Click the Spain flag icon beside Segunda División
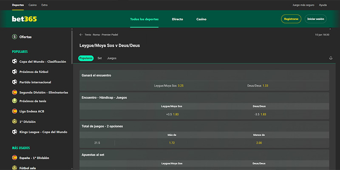Screen dimensions: 340x170 tap(14, 92)
